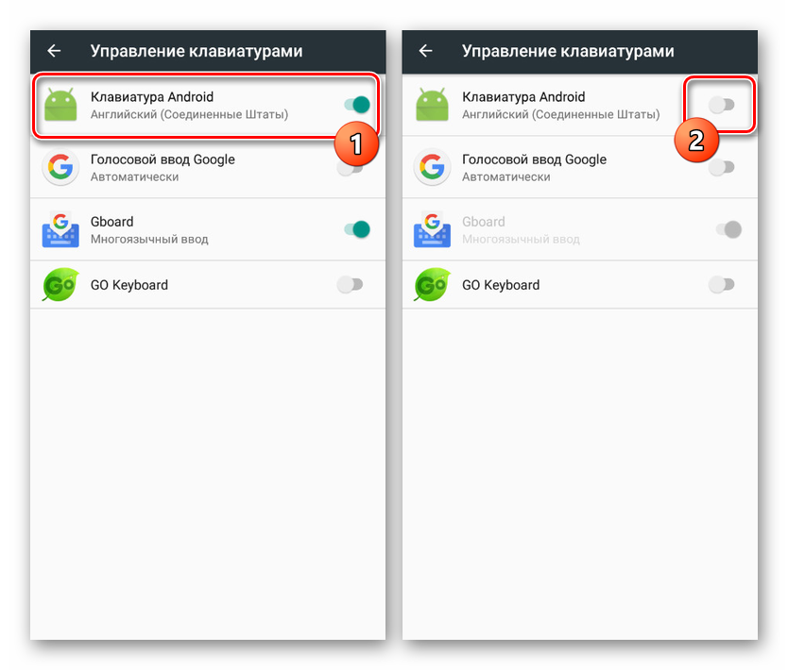The width and height of the screenshot is (788, 670).
Task: Select Голосовой ввод Google label, left panel
Action: click(x=163, y=159)
